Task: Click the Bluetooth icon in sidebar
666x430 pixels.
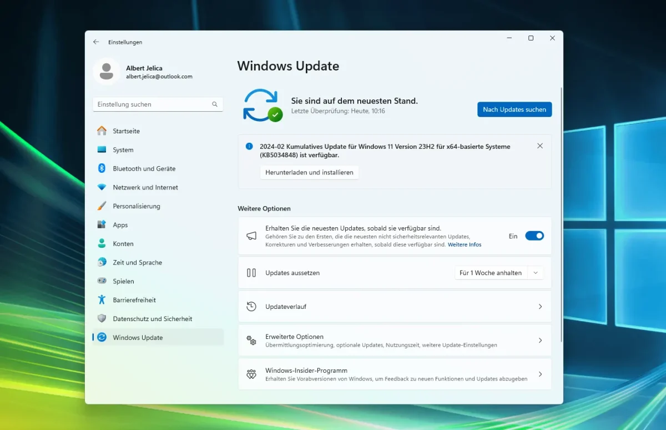Action: 102,168
